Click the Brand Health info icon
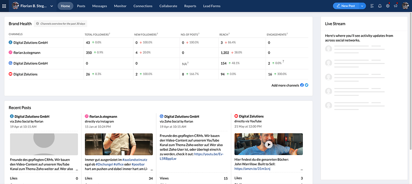The width and height of the screenshot is (412, 184). coord(37,24)
